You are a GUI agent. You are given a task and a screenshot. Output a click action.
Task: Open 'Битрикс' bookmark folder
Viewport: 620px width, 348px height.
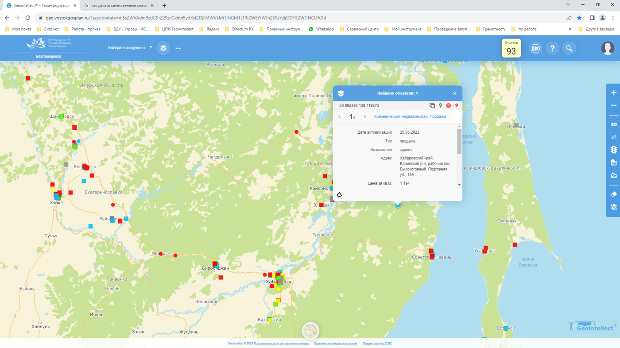(x=48, y=29)
